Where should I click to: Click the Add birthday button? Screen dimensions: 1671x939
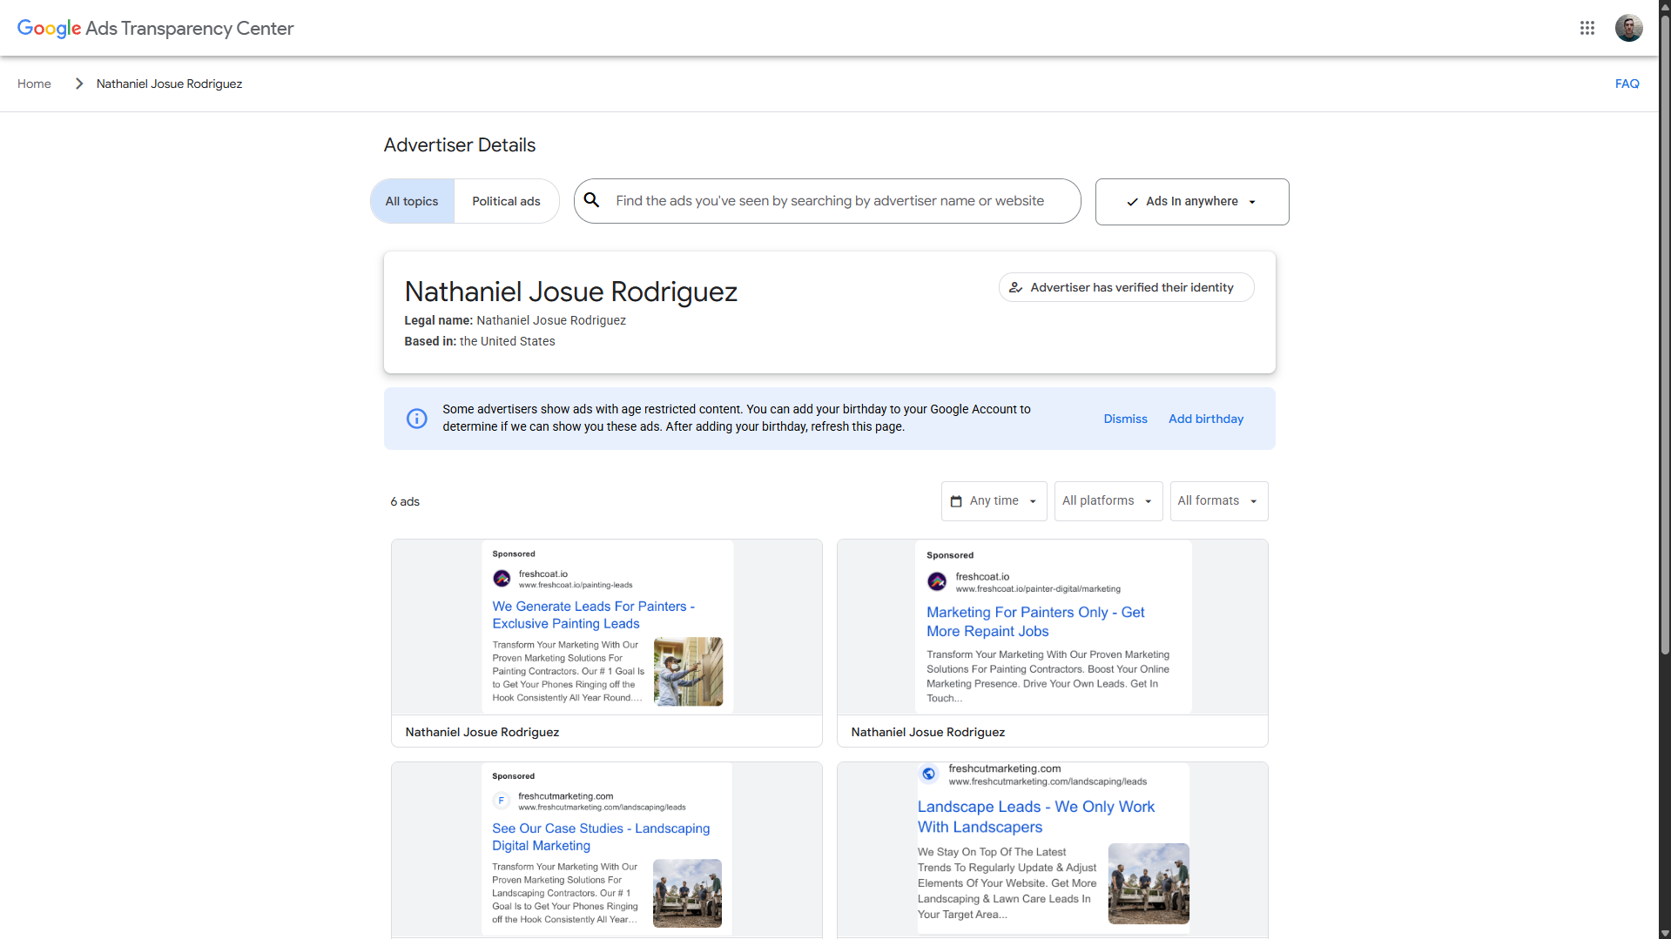pyautogui.click(x=1205, y=419)
